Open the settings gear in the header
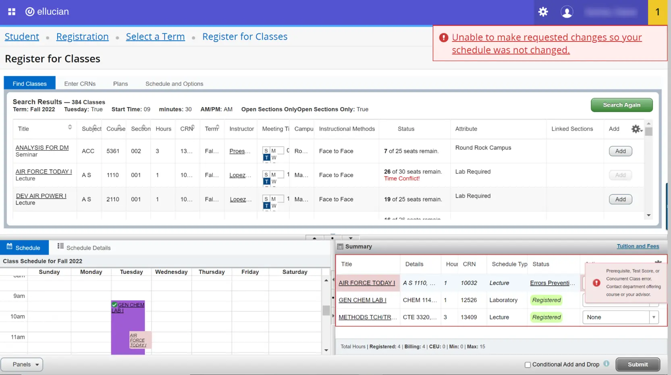 pos(543,12)
